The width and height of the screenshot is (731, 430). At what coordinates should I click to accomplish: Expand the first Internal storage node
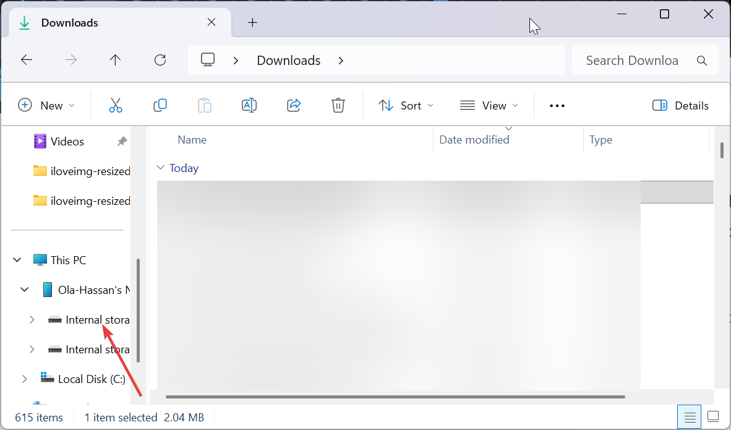pos(32,319)
